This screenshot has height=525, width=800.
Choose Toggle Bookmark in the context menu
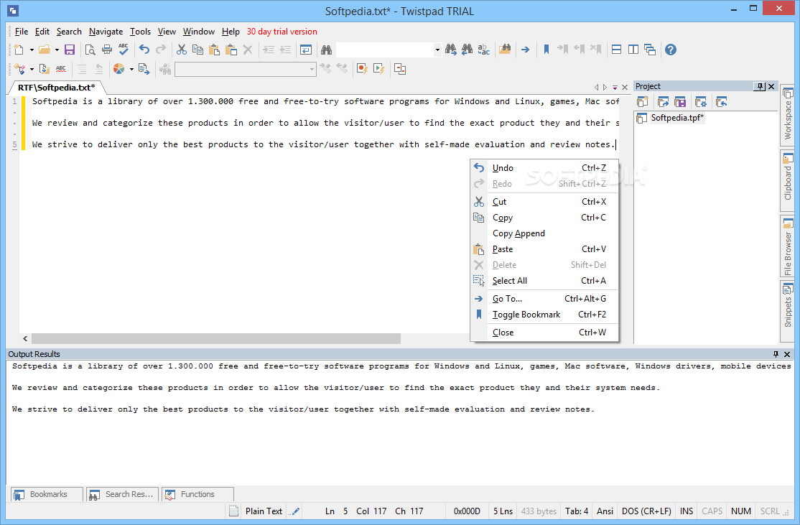[x=544, y=315]
